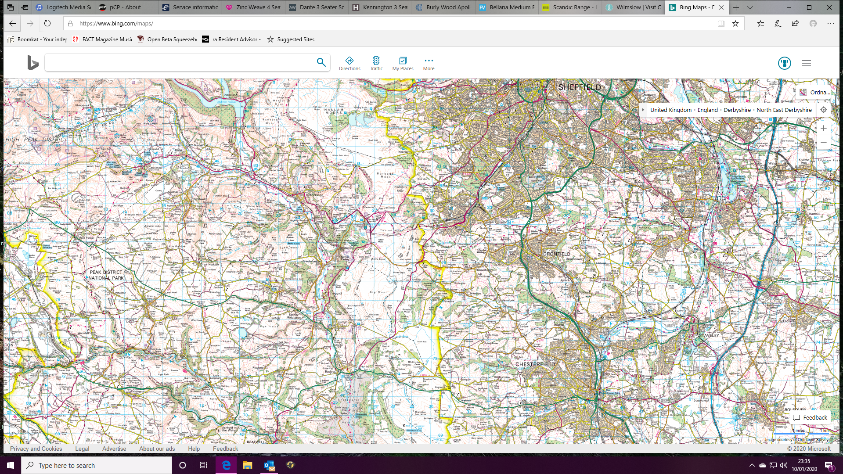Switch to Logitech Media tab
The image size is (843, 474).
point(63,7)
